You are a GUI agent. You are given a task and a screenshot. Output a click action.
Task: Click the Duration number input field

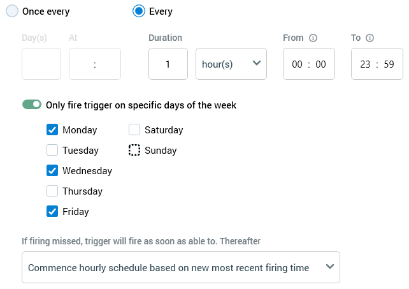(x=168, y=64)
